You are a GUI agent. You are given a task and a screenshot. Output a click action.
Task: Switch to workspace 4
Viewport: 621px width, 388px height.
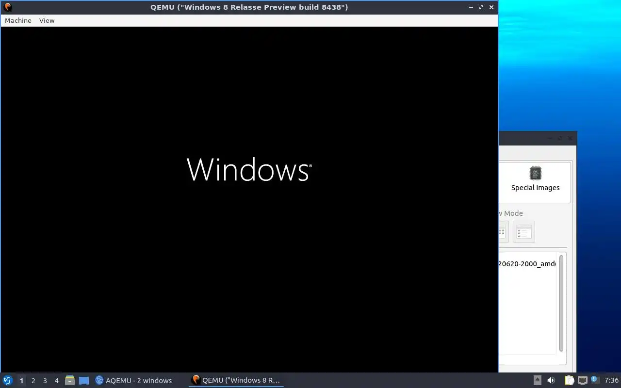tap(56, 381)
